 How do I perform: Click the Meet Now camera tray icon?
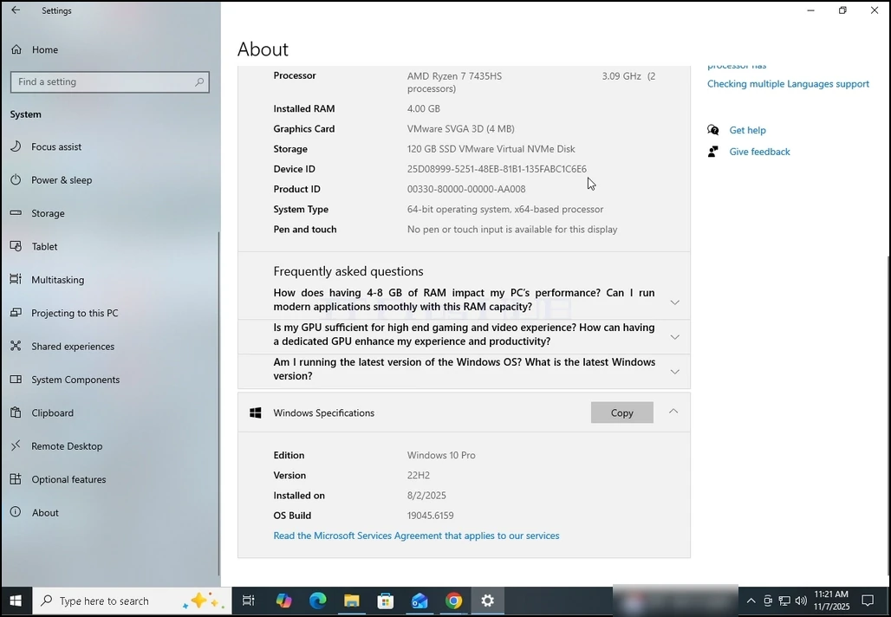768,601
